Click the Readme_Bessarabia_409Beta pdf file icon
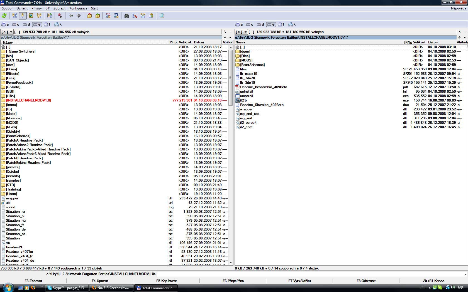The width and height of the screenshot is (468, 292). coord(238,87)
